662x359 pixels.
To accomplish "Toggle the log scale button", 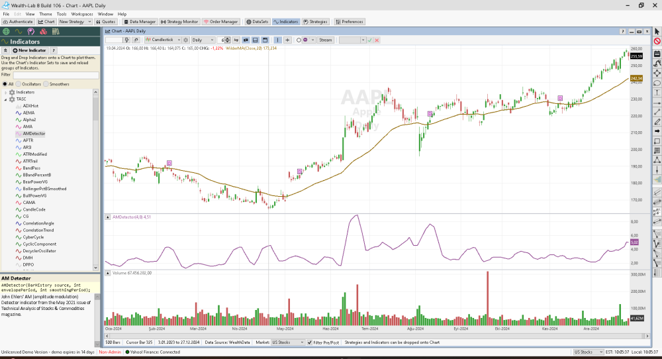I will click(x=235, y=40).
